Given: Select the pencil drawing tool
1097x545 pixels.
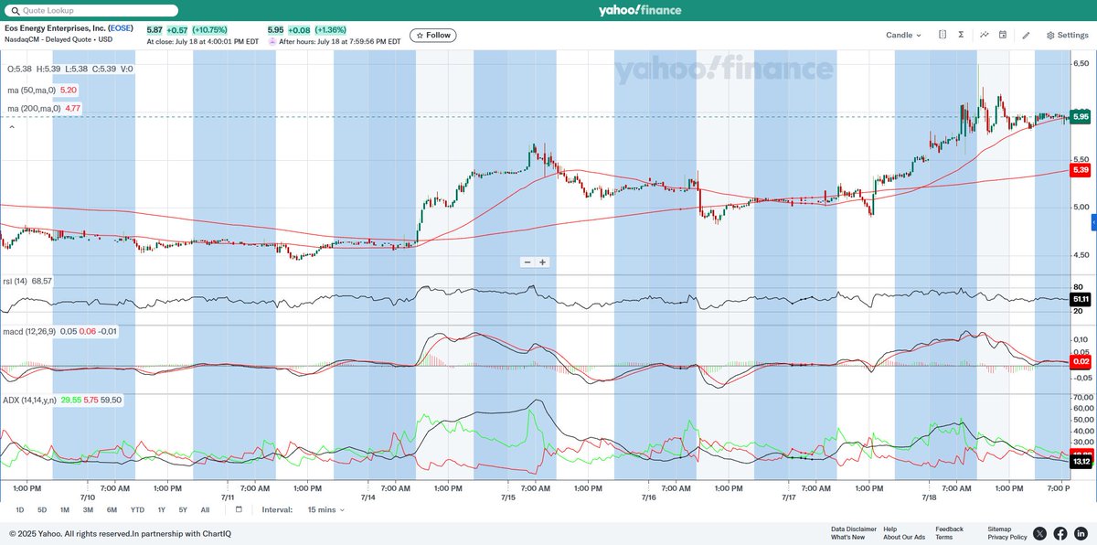Looking at the screenshot, I should tap(1026, 35).
